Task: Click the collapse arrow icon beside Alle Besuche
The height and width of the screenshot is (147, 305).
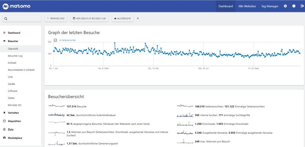Action: click(x=138, y=18)
